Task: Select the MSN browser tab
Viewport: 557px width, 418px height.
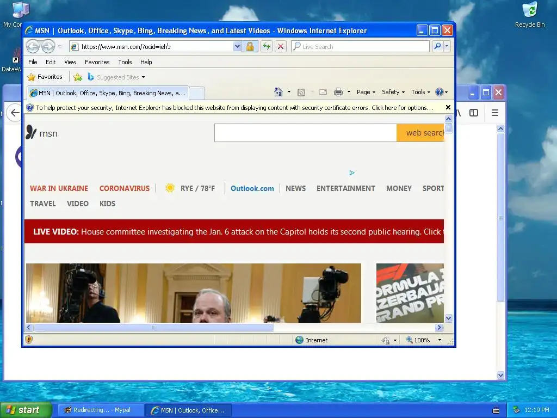Action: tap(107, 93)
